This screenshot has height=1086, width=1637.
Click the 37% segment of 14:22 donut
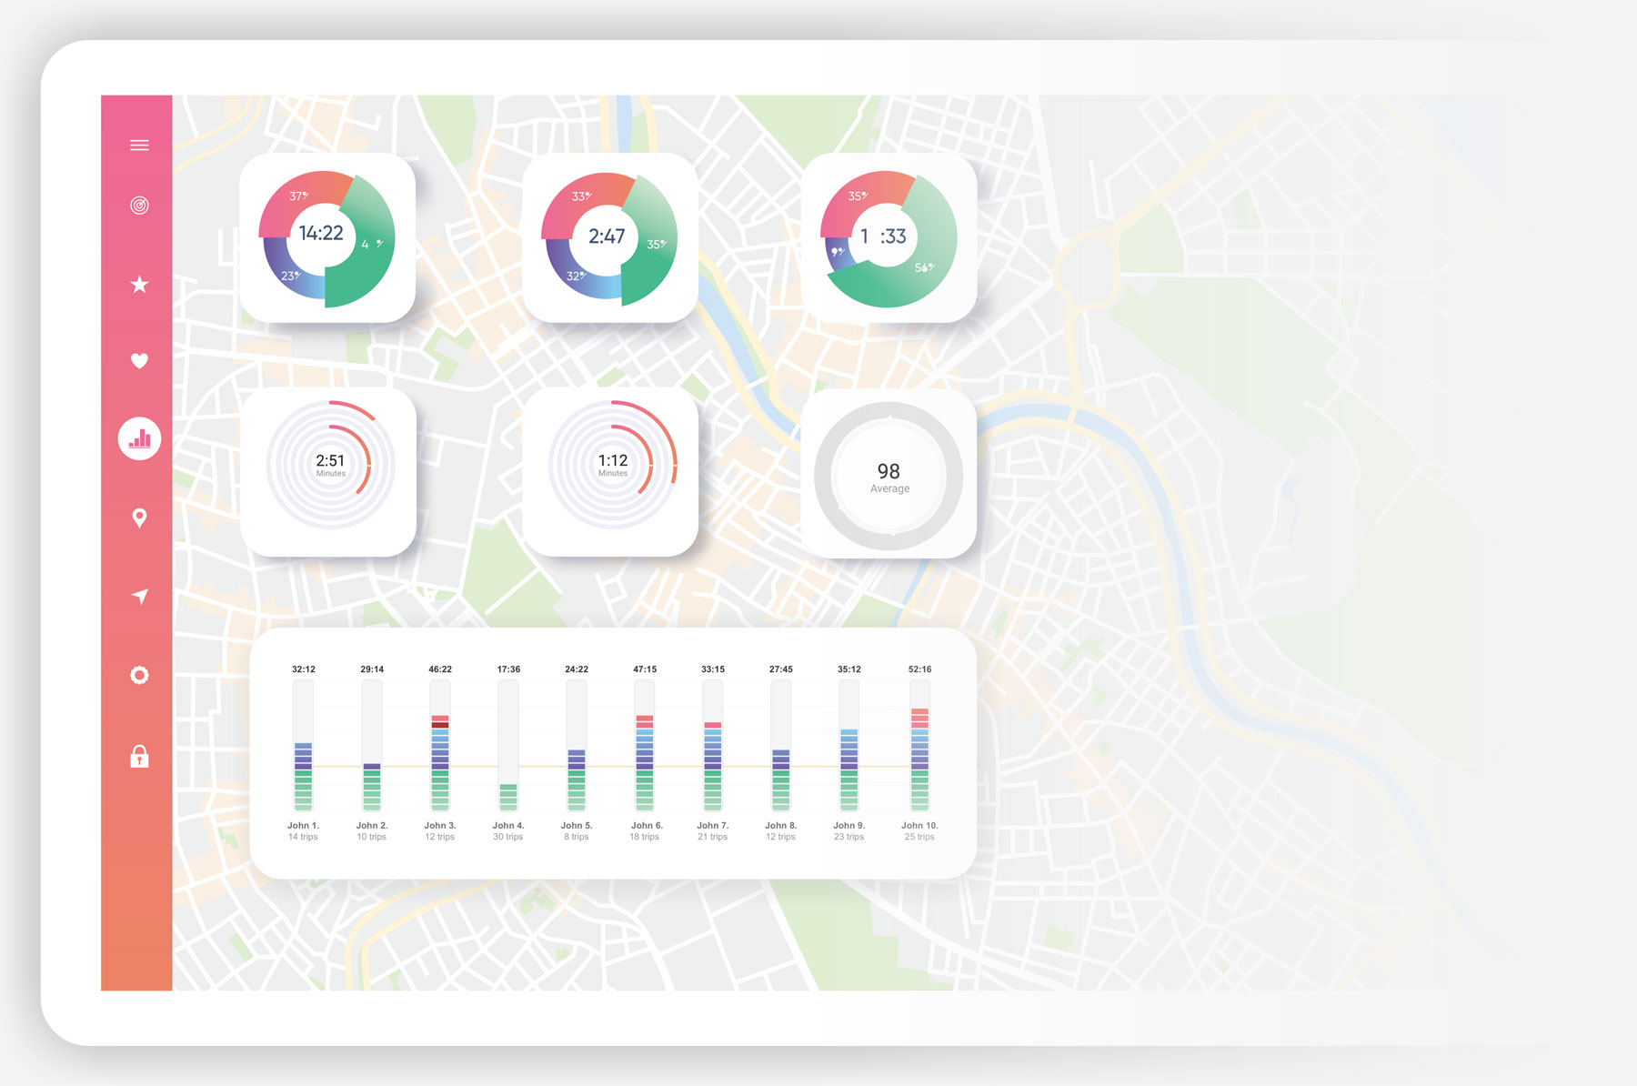[300, 197]
